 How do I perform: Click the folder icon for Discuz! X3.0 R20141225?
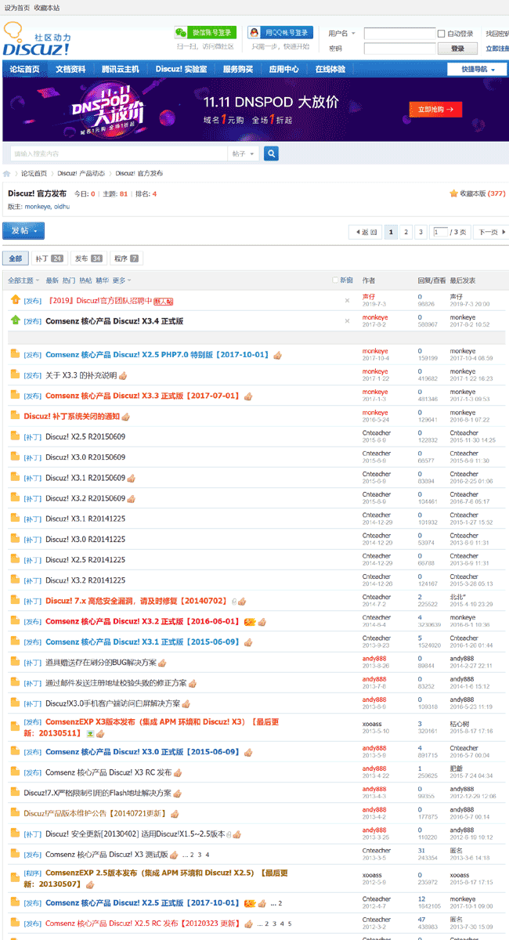pyautogui.click(x=15, y=539)
